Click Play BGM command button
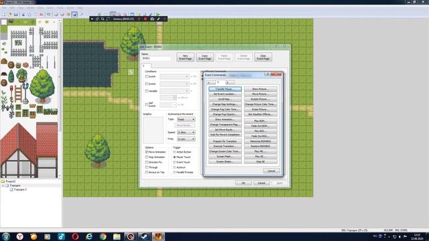The width and height of the screenshot is (429, 241). click(261, 120)
